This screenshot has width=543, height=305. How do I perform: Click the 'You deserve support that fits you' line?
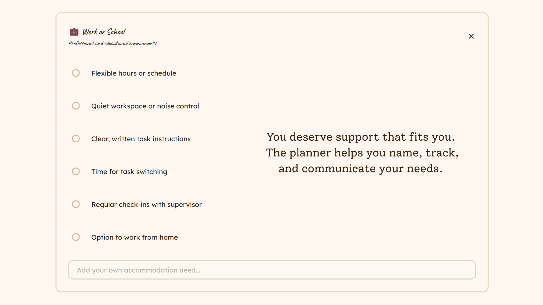click(361, 137)
